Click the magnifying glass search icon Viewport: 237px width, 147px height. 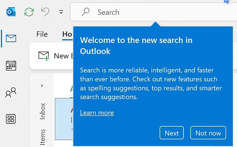(x=86, y=12)
